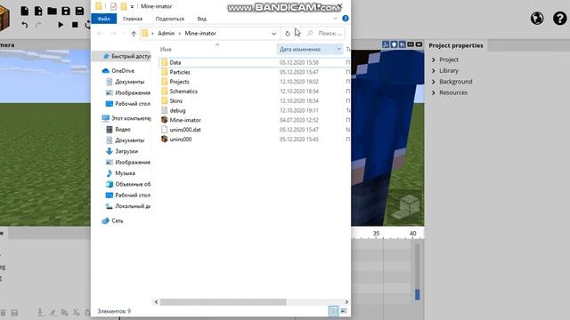The height and width of the screenshot is (320, 570).
Task: Expand the Background section in properties
Action: click(x=434, y=82)
